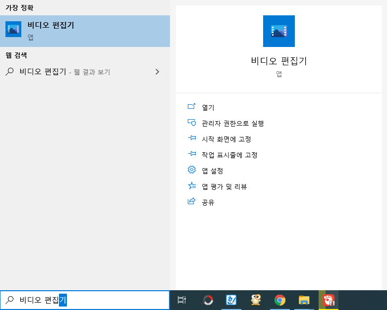Launch Google Chrome from the taskbar

coord(280,300)
